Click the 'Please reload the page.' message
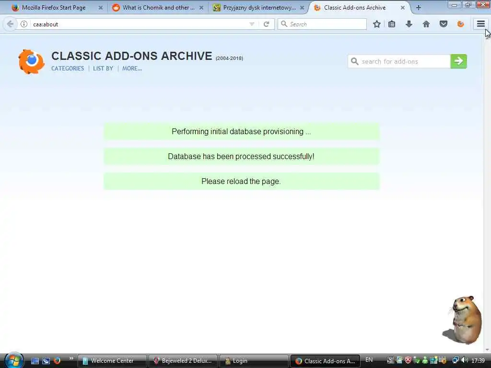The width and height of the screenshot is (491, 368). click(241, 182)
